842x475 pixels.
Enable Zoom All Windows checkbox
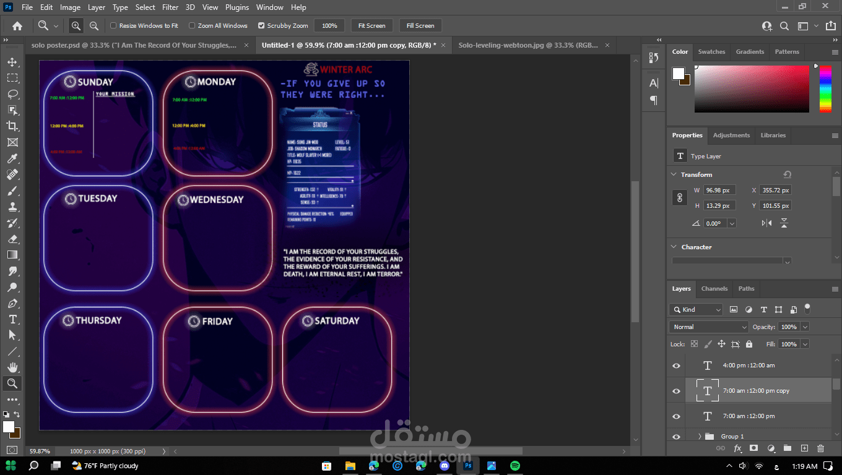192,26
